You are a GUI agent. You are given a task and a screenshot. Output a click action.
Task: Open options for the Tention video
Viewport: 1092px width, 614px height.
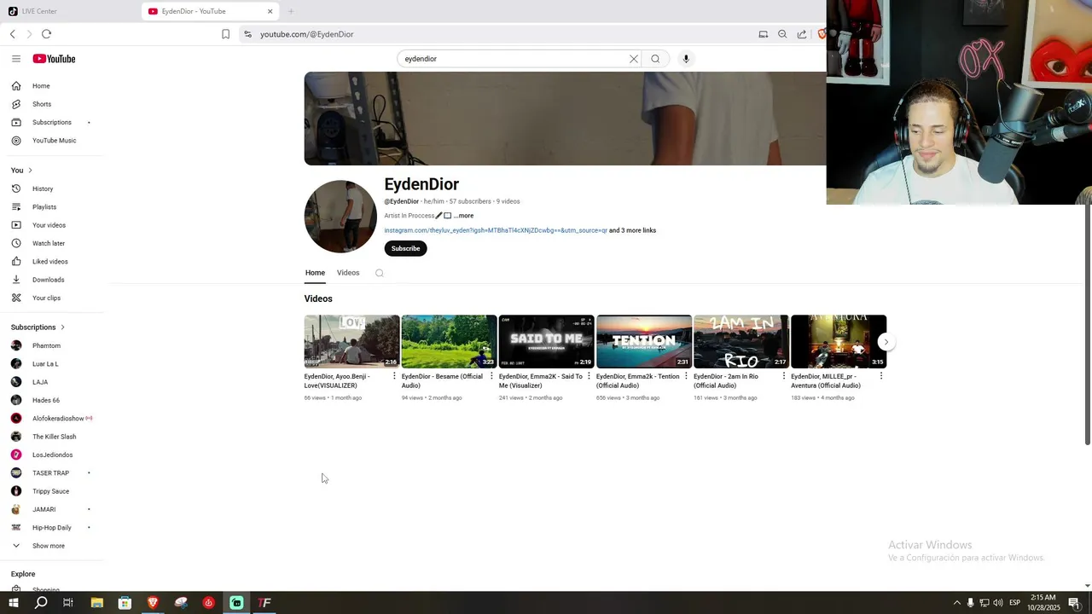[x=686, y=376]
